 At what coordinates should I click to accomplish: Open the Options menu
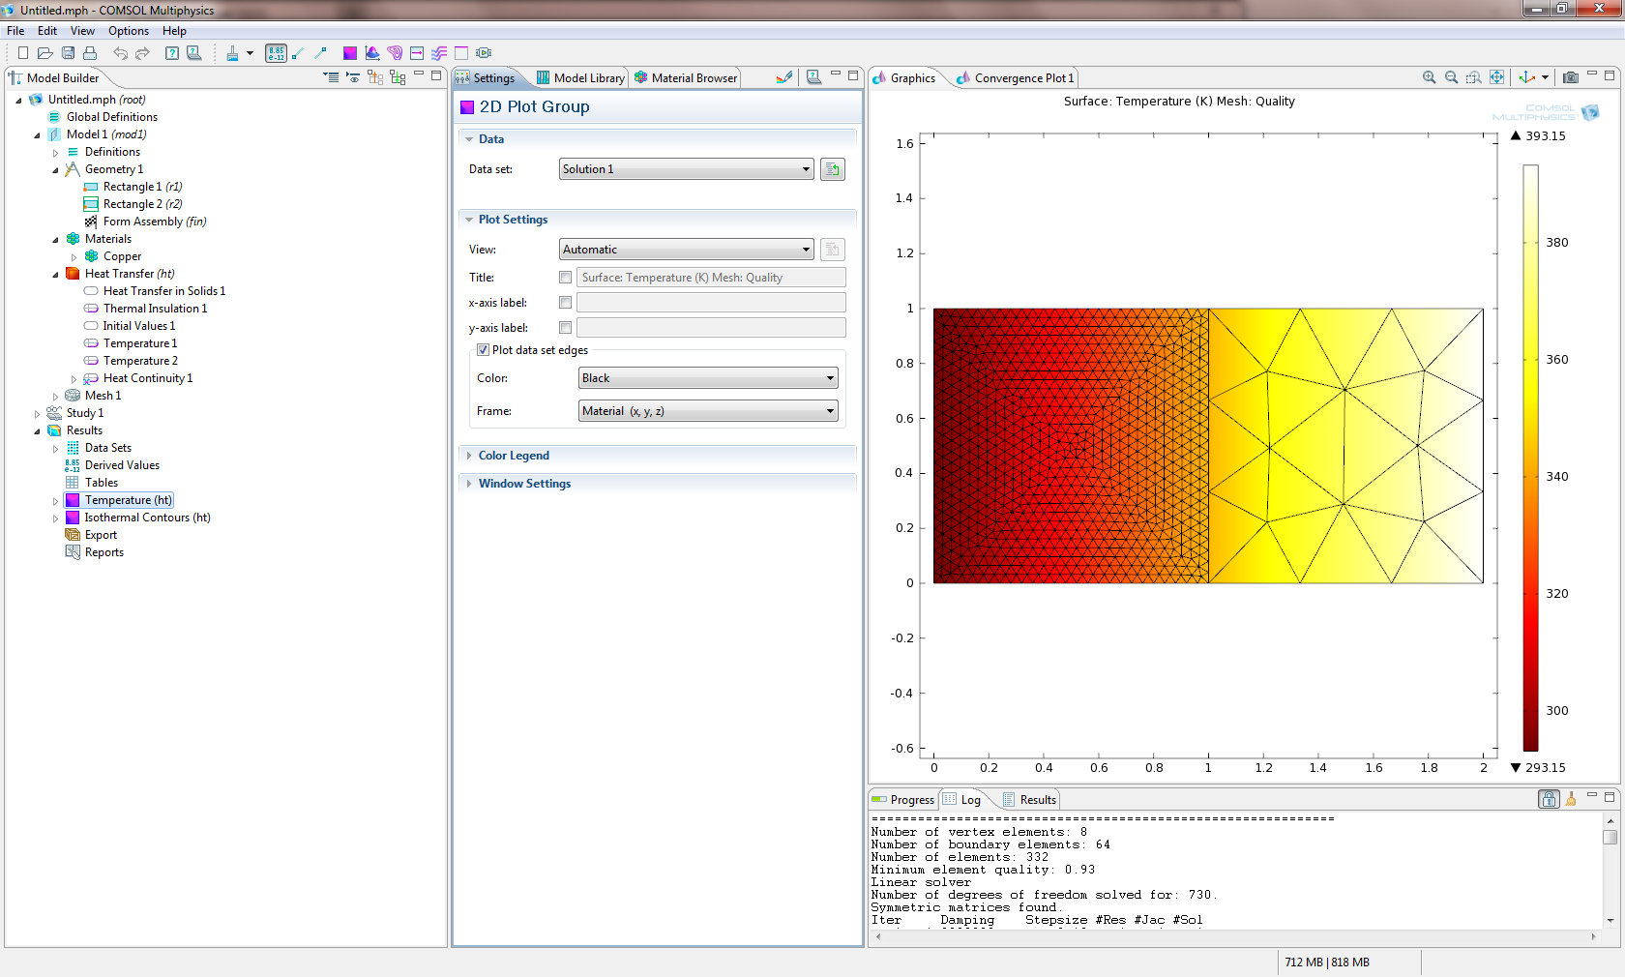[129, 31]
